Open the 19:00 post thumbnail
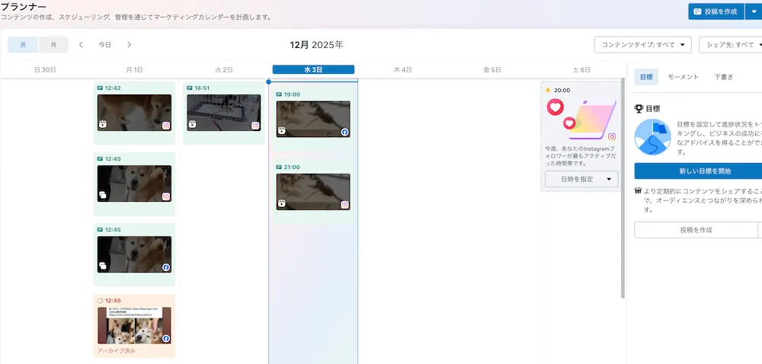Screen dimensions: 762x364 pos(313,119)
